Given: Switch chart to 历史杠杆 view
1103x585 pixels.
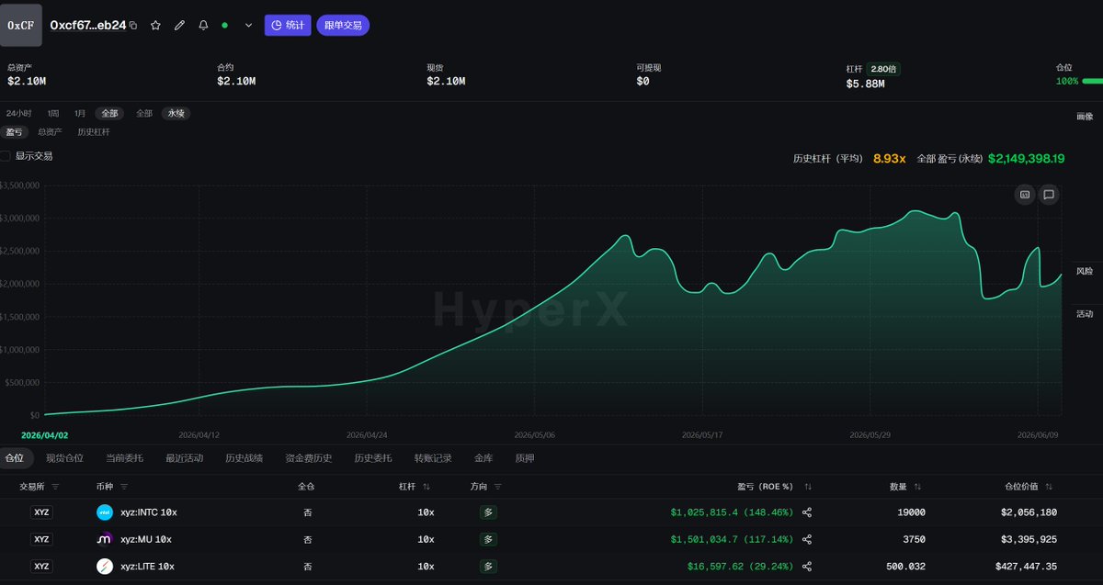Looking at the screenshot, I should (94, 132).
